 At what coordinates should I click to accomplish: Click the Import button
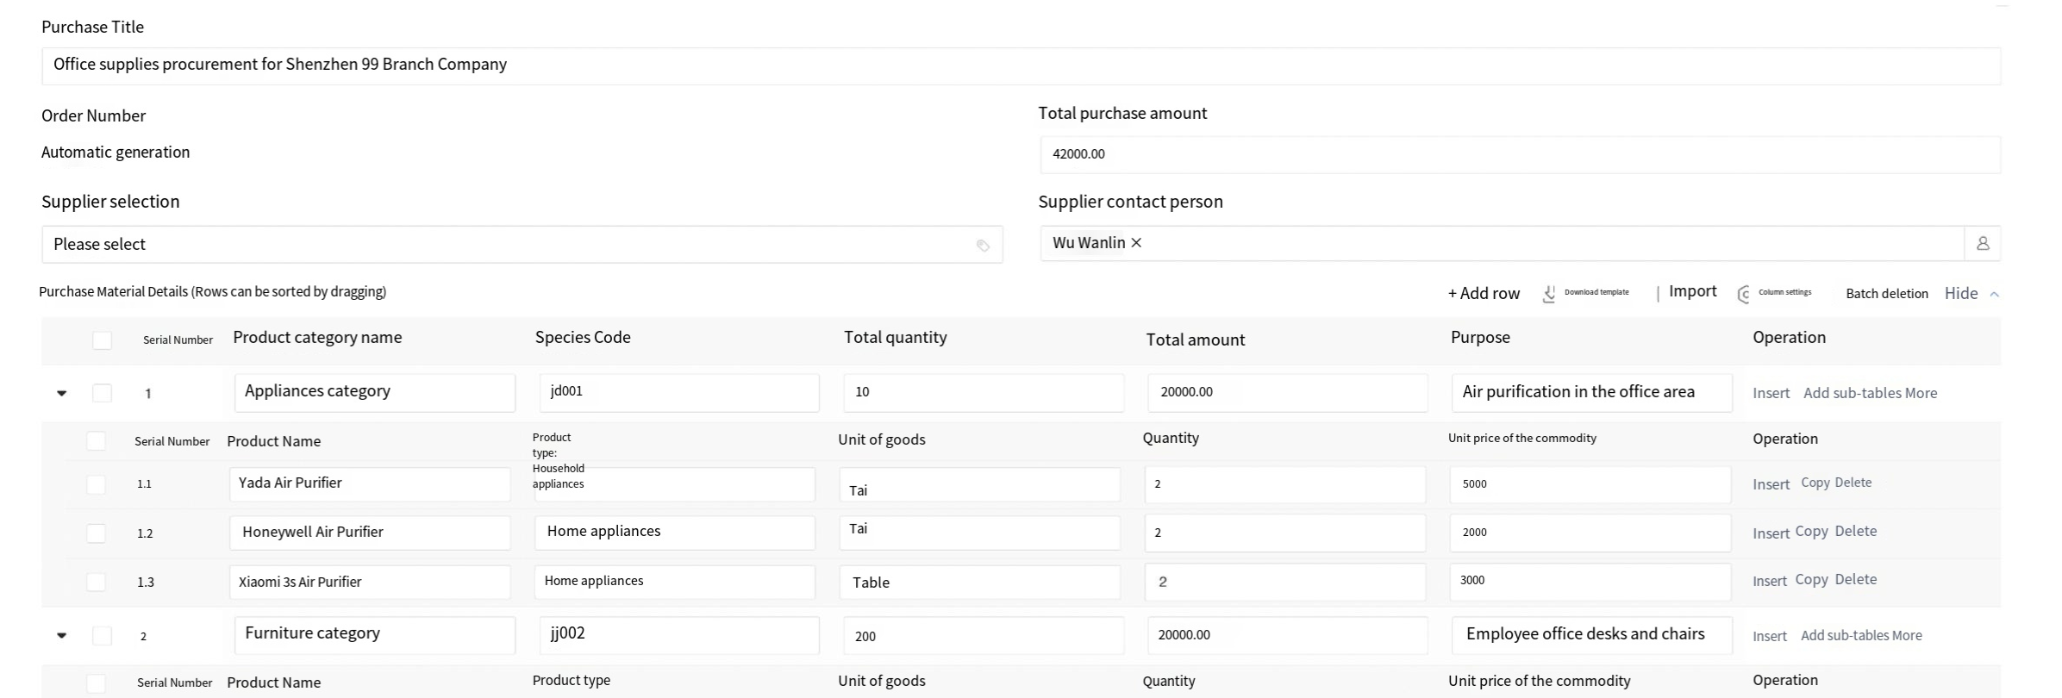coord(1692,291)
